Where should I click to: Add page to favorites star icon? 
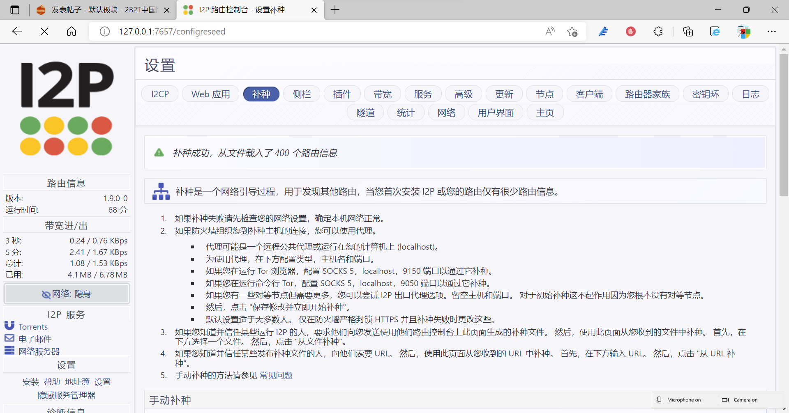(572, 31)
